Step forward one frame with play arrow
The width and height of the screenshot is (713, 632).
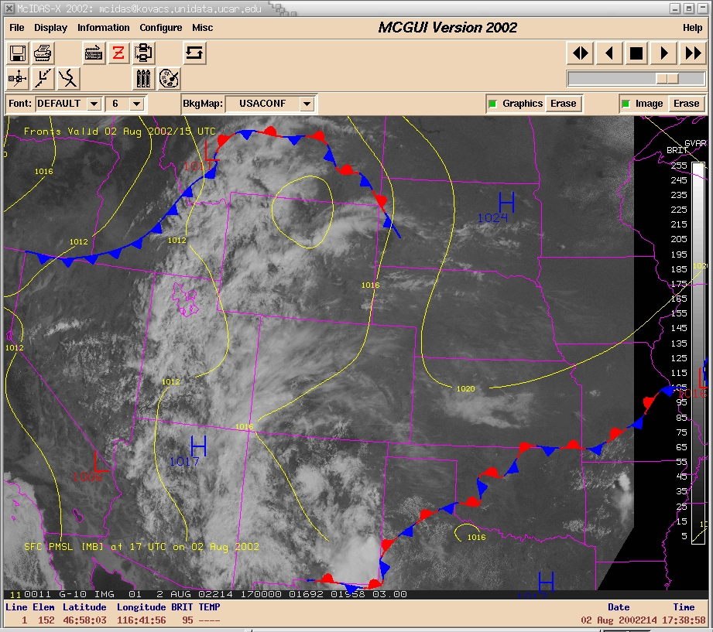(663, 53)
